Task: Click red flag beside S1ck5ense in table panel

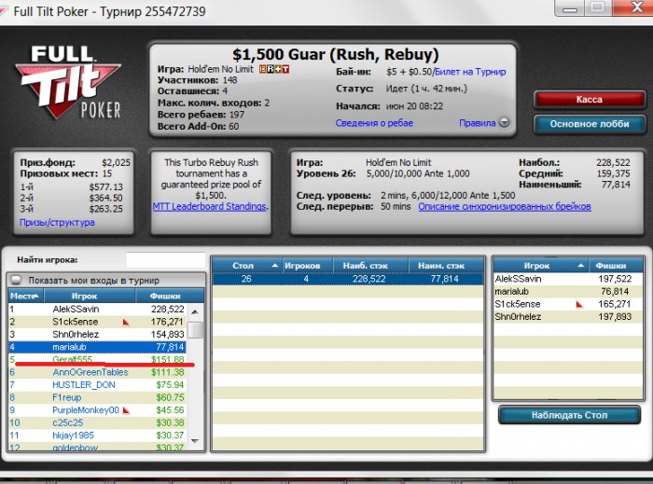Action: click(x=579, y=304)
